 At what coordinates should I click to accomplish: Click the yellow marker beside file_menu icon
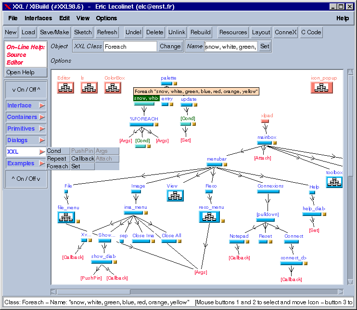78,221
